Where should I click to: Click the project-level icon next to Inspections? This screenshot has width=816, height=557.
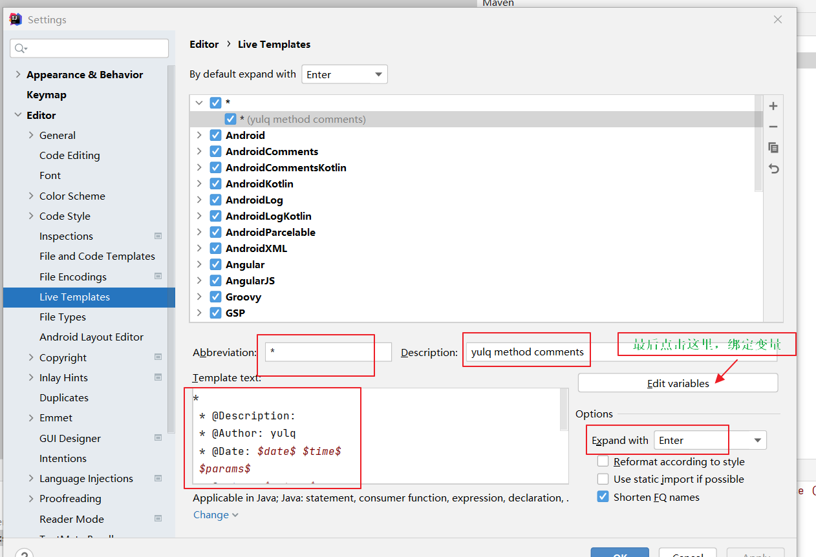click(158, 236)
